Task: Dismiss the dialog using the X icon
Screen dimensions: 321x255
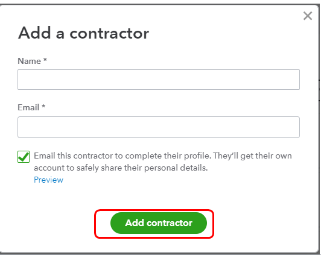Action: click(308, 16)
